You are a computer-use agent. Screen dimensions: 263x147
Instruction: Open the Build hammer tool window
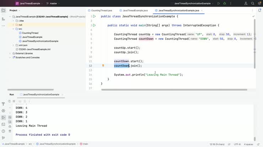pos(3,104)
